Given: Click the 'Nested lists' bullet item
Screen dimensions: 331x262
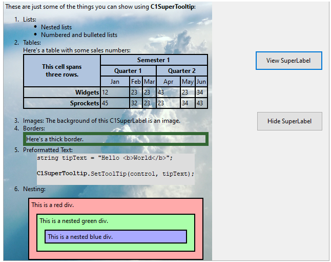Looking at the screenshot, I should click(x=56, y=27).
